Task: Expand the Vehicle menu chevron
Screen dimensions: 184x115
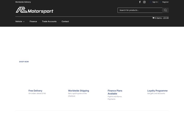Action: click(24, 21)
